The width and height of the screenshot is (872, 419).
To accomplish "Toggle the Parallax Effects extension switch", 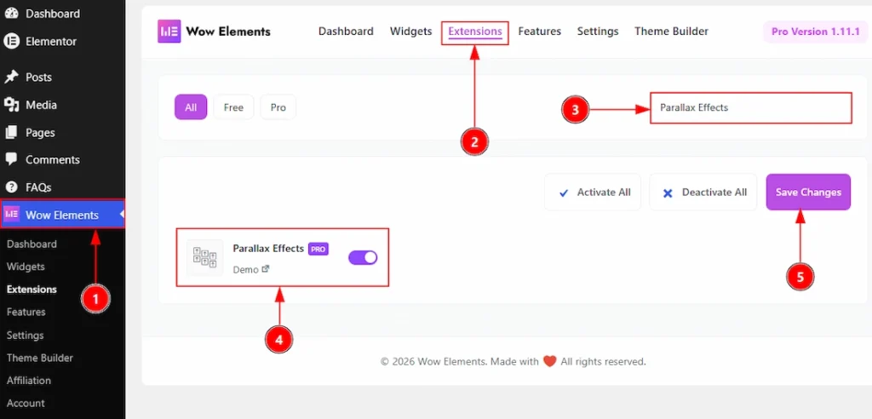I will click(x=363, y=257).
